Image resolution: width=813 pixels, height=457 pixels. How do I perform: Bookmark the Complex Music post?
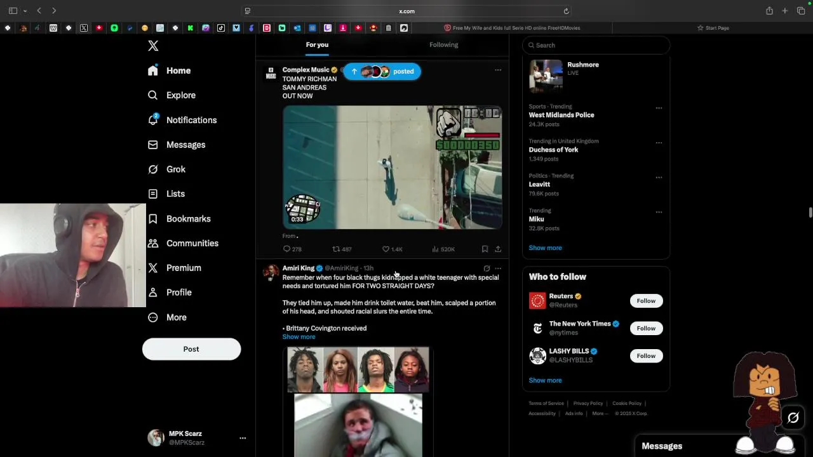(485, 249)
